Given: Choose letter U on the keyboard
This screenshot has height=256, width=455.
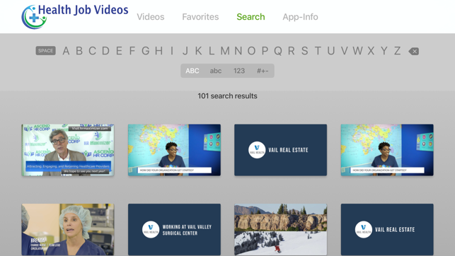Looking at the screenshot, I should pos(331,51).
